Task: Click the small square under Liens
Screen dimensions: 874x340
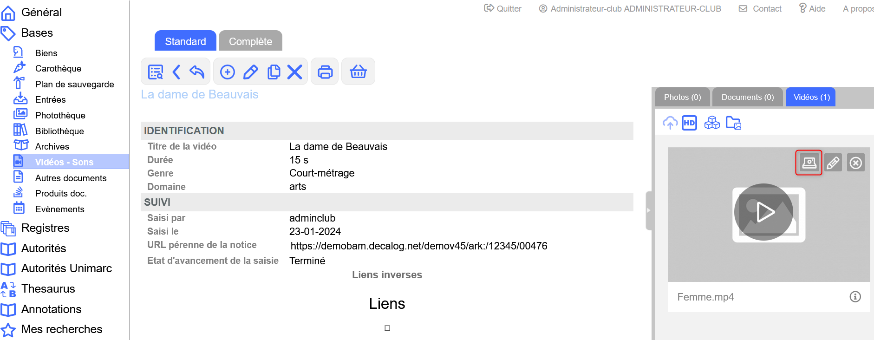Action: point(387,328)
